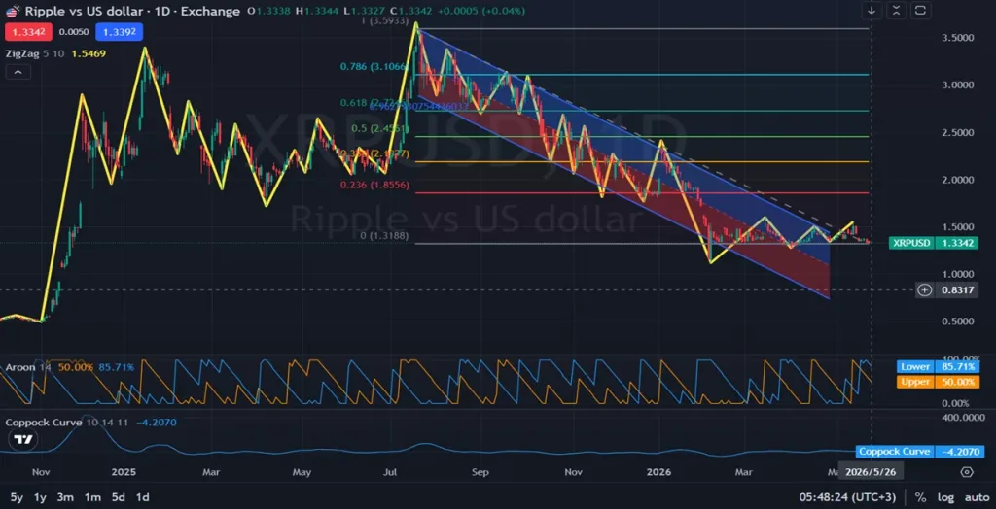Click the collapse pane icon with facing chevrons
The height and width of the screenshot is (509, 996).
[x=896, y=10]
